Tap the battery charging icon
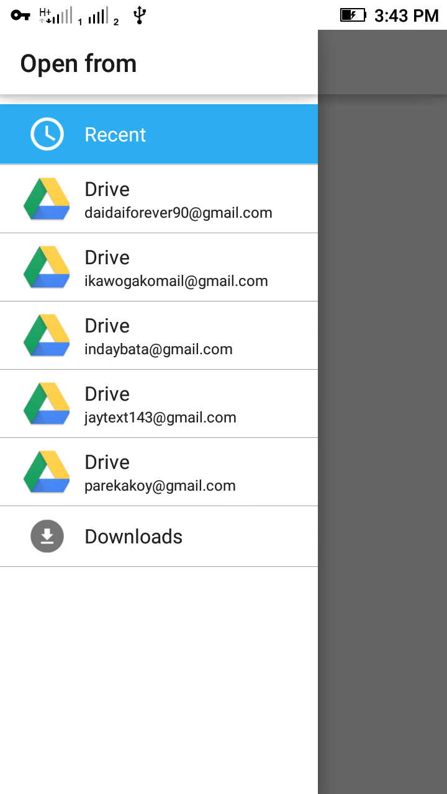 (353, 15)
